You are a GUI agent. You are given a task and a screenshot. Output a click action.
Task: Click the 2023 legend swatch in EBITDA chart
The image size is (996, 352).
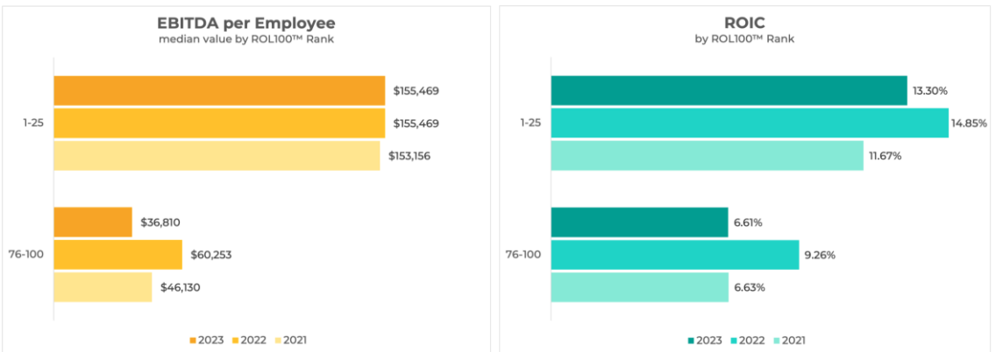pyautogui.click(x=193, y=341)
